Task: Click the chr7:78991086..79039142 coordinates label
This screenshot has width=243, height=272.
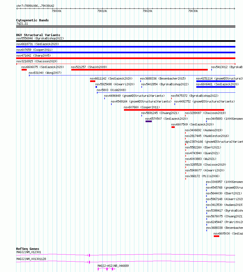Action: pos(35,6)
